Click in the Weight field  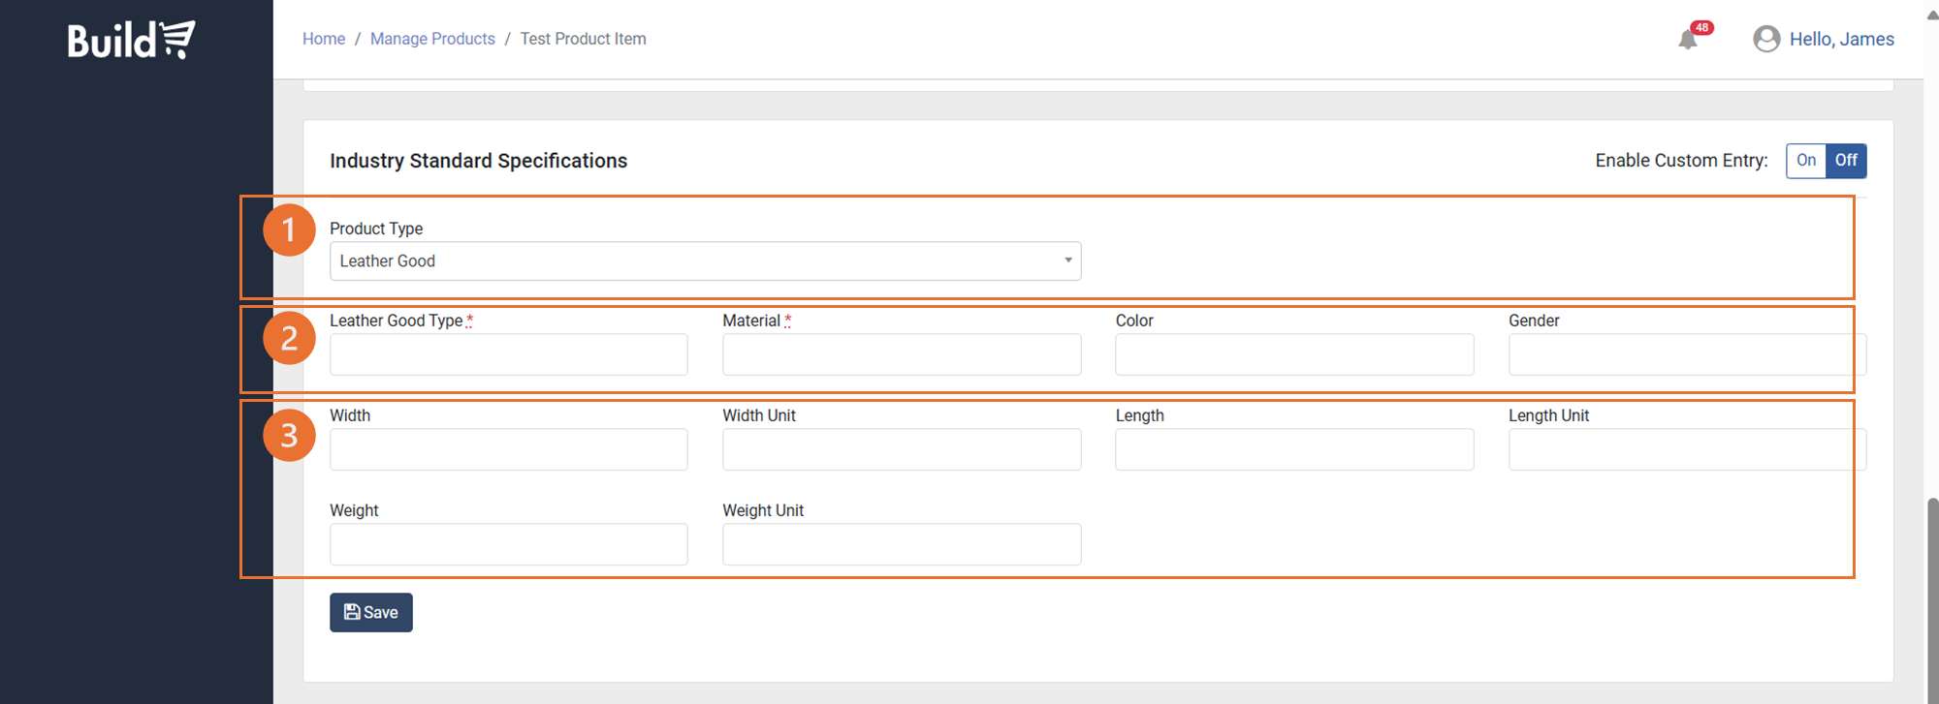(509, 544)
